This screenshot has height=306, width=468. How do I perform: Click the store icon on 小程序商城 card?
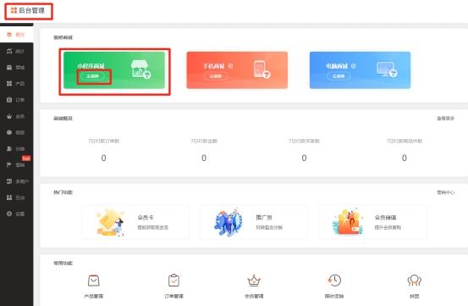140,70
